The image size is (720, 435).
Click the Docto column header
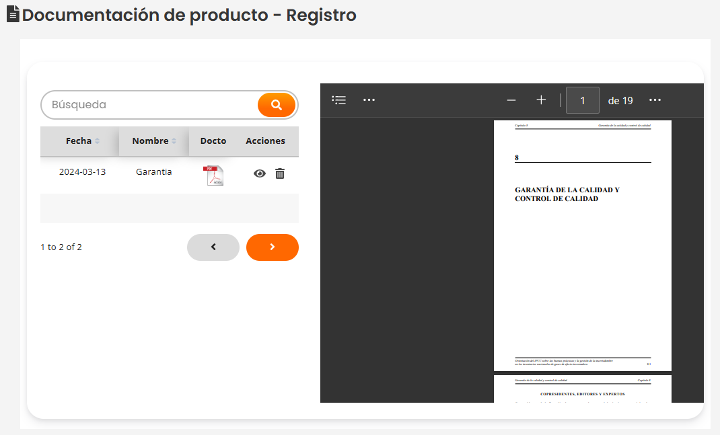(x=213, y=141)
